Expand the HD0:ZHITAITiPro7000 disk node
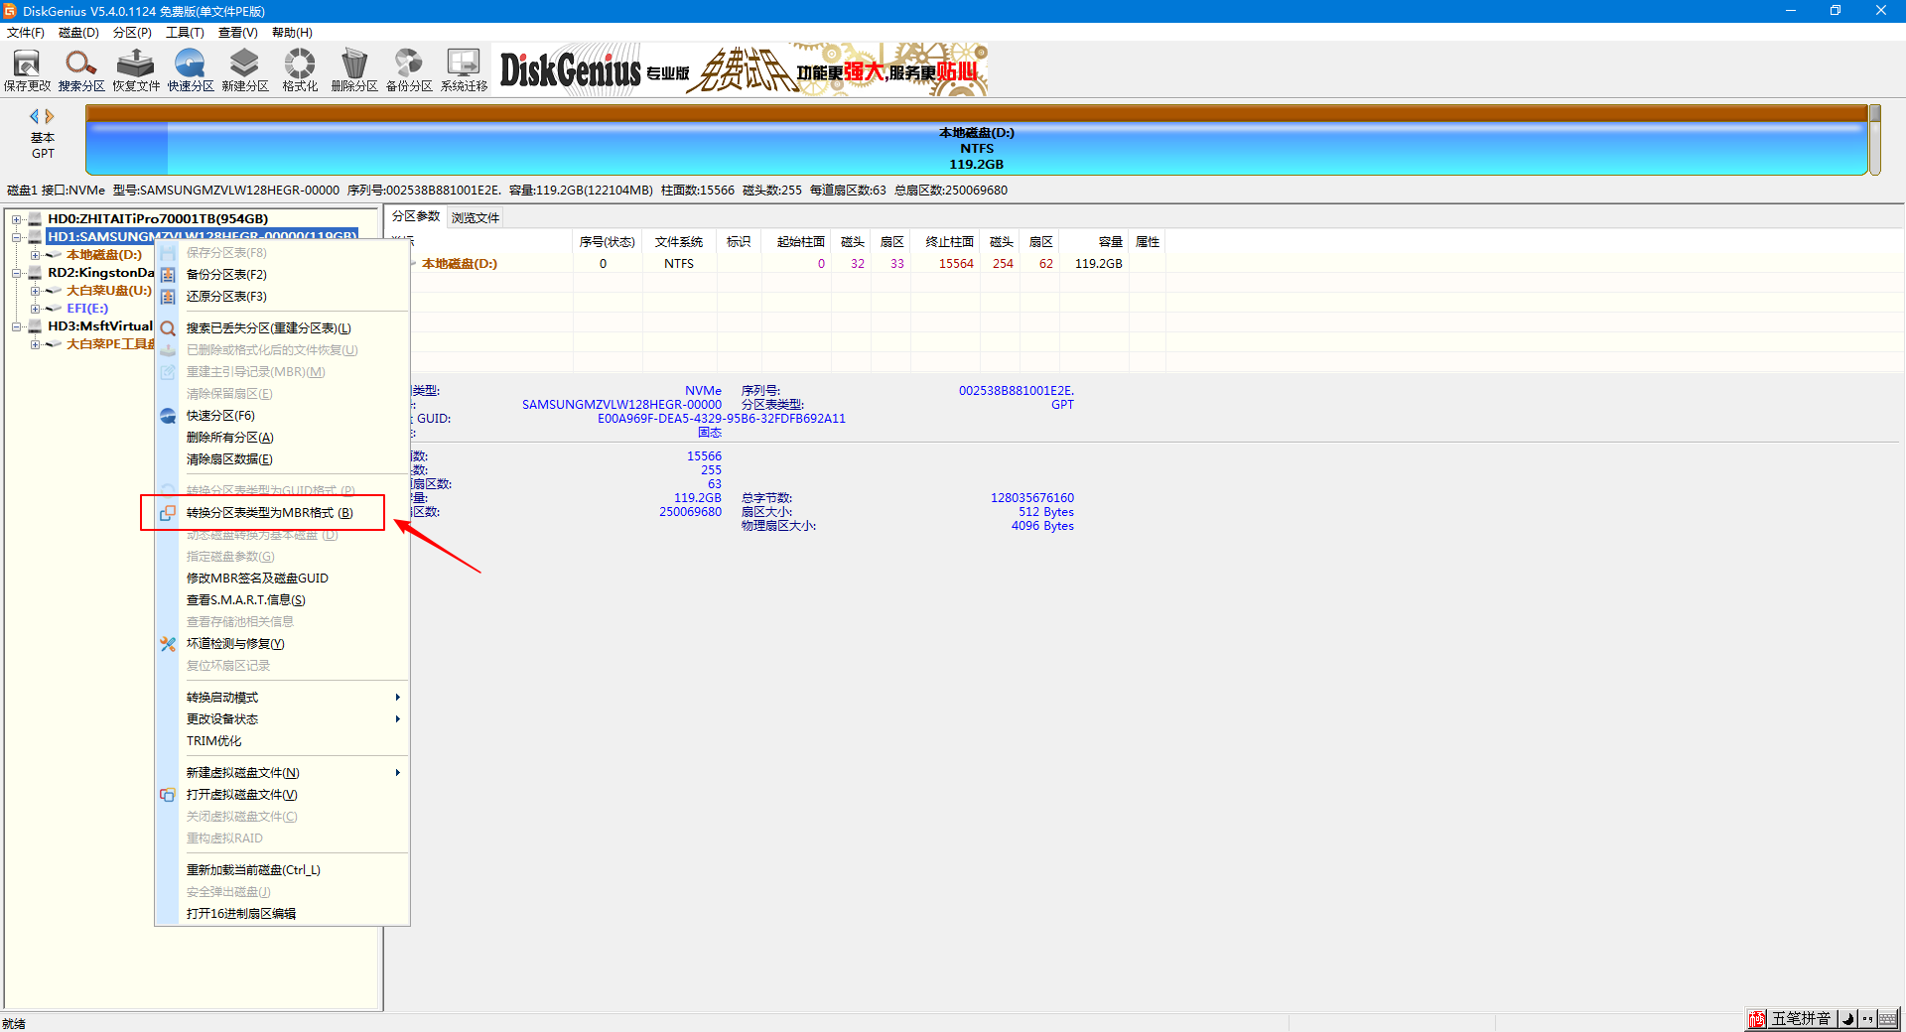Screen dimensions: 1906x1032 (17, 219)
